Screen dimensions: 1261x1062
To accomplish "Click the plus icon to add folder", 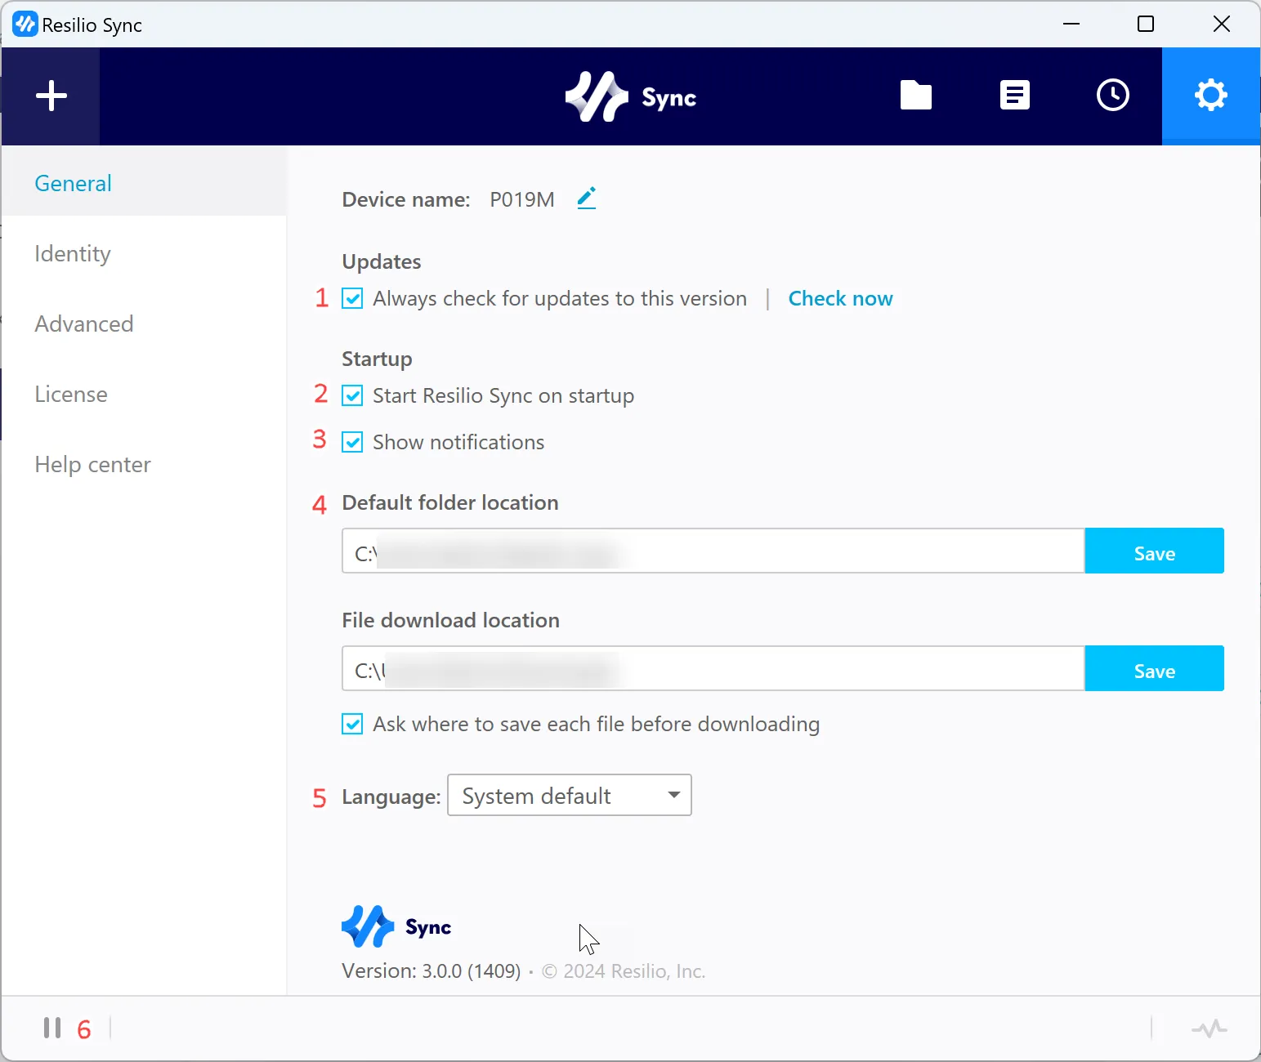I will (x=51, y=96).
